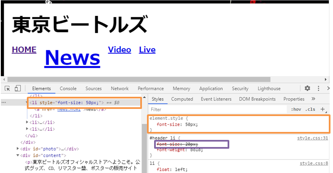333x173 pixels.
Task: Switch to the Computed styles tab
Action: tap(182, 99)
